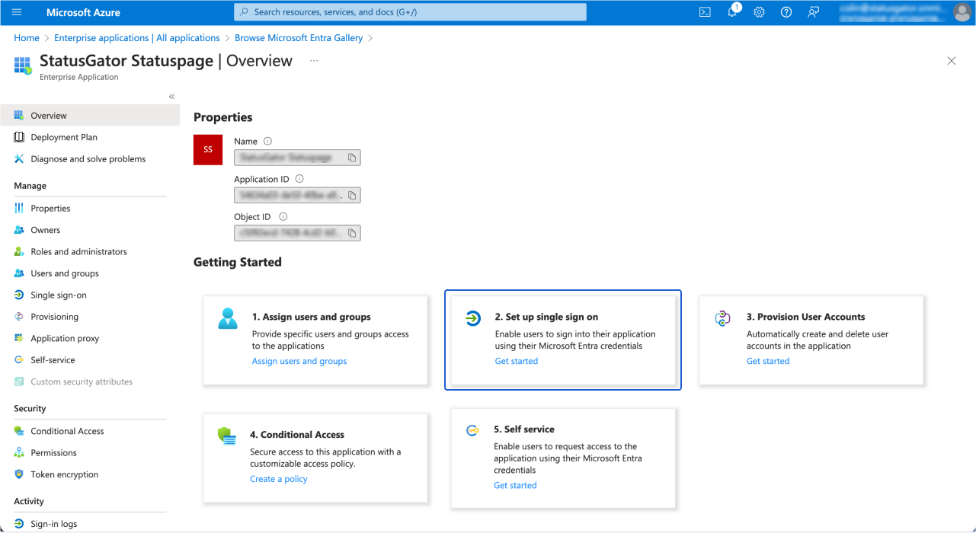The width and height of the screenshot is (976, 533).
Task: Click Create a policy link
Action: (x=279, y=479)
